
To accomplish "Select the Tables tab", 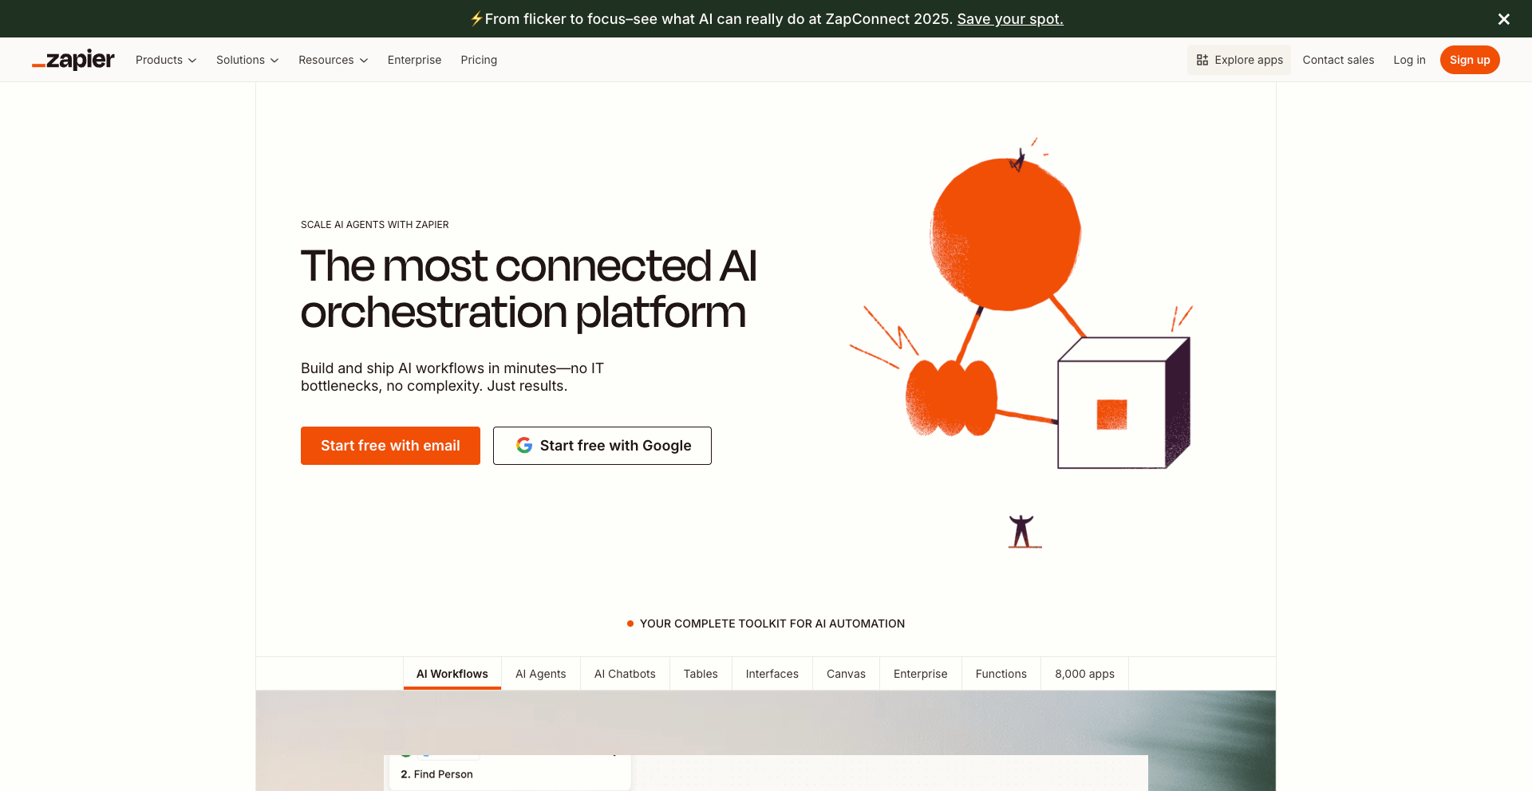I will pos(701,674).
